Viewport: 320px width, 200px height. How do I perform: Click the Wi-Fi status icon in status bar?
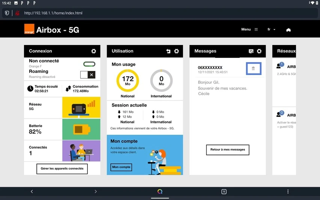coord(312,3)
